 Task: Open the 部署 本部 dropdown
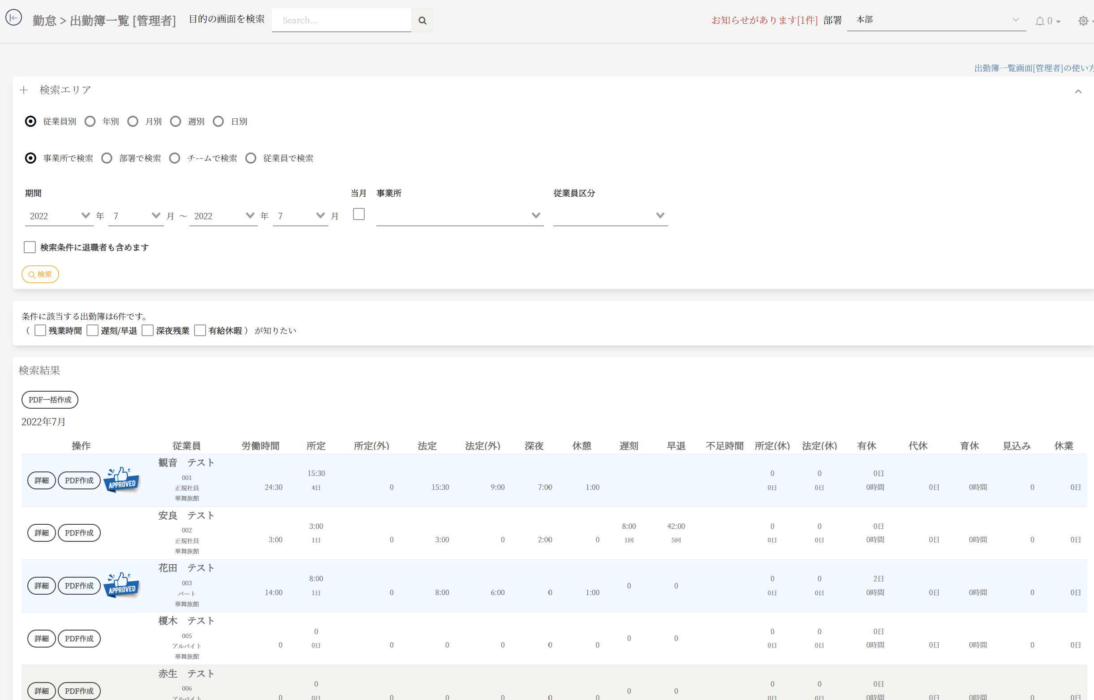point(936,20)
